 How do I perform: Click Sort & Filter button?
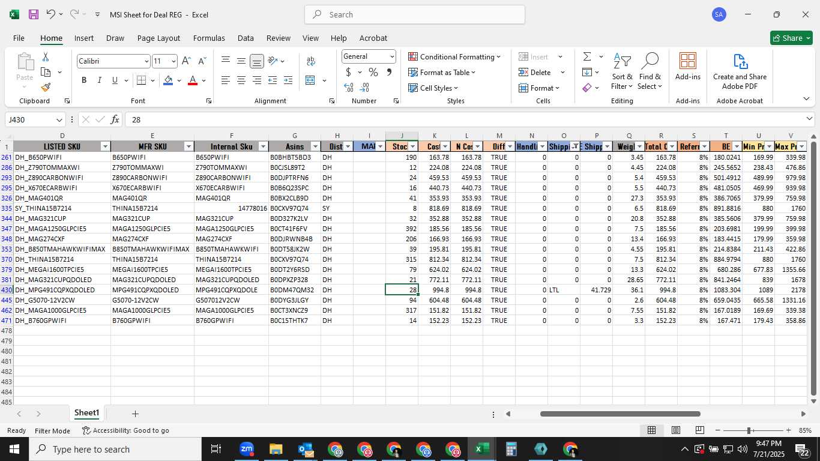pyautogui.click(x=622, y=71)
